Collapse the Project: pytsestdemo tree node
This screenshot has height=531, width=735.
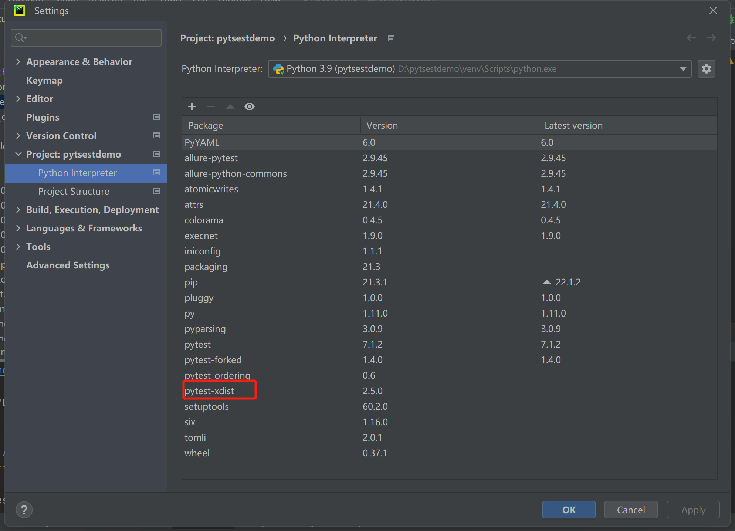point(18,154)
